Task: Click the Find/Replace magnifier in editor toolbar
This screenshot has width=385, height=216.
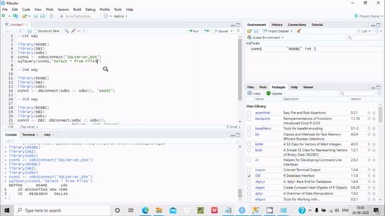Action: tap(67, 31)
